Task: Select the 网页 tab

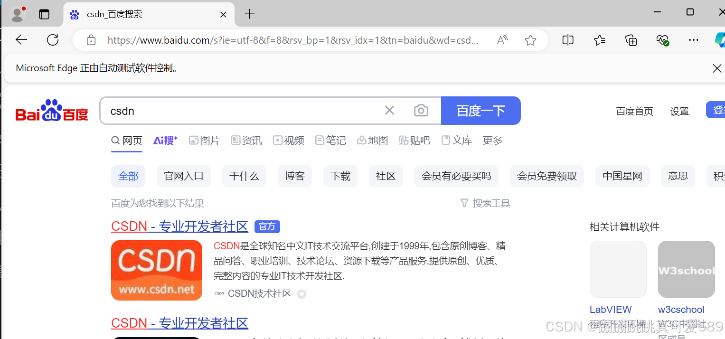Action: [127, 141]
